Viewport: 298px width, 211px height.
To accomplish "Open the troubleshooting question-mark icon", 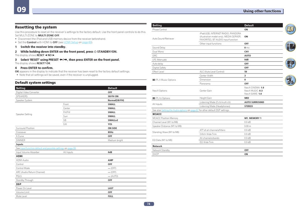I will point(290,63).
